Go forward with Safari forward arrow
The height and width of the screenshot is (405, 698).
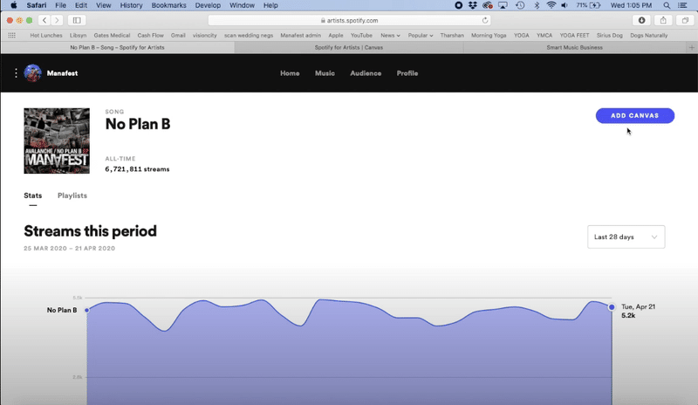coord(57,20)
